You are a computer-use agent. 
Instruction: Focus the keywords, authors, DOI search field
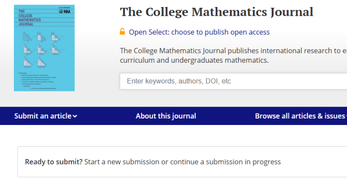coord(234,81)
